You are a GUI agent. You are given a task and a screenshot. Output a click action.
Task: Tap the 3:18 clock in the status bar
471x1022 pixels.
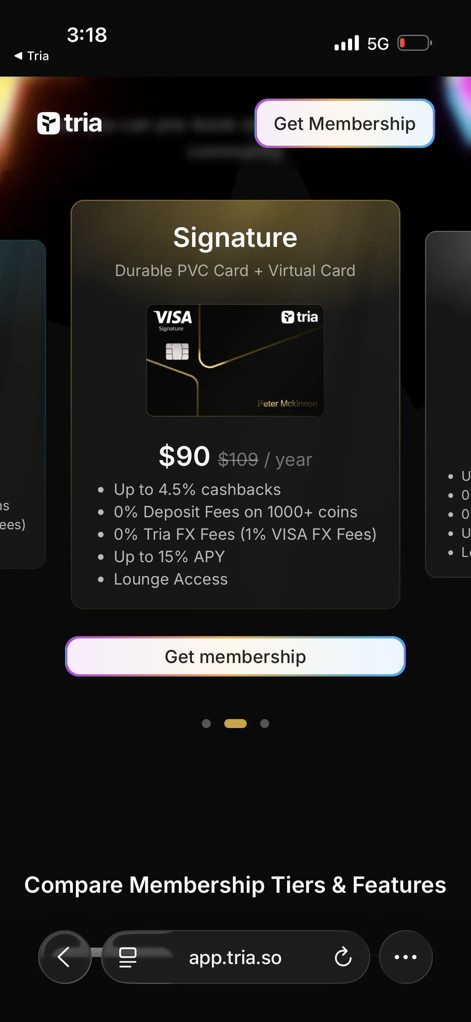tap(87, 35)
